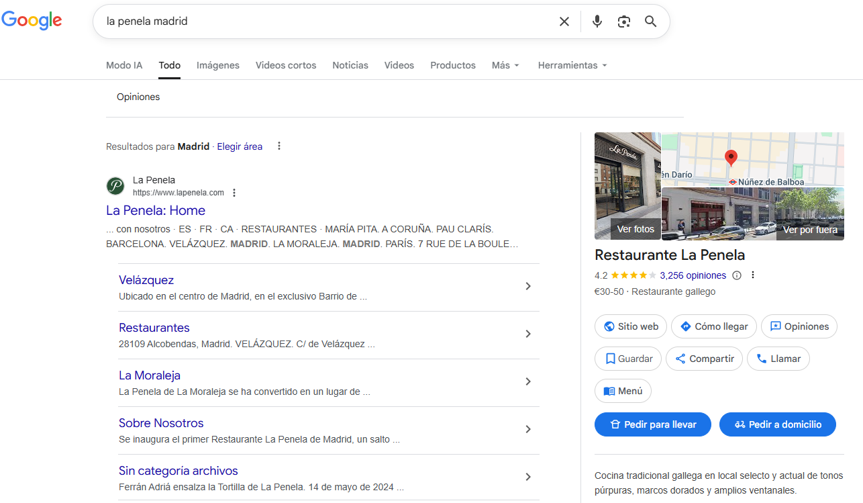Open Ver por fuera street view

point(753,214)
